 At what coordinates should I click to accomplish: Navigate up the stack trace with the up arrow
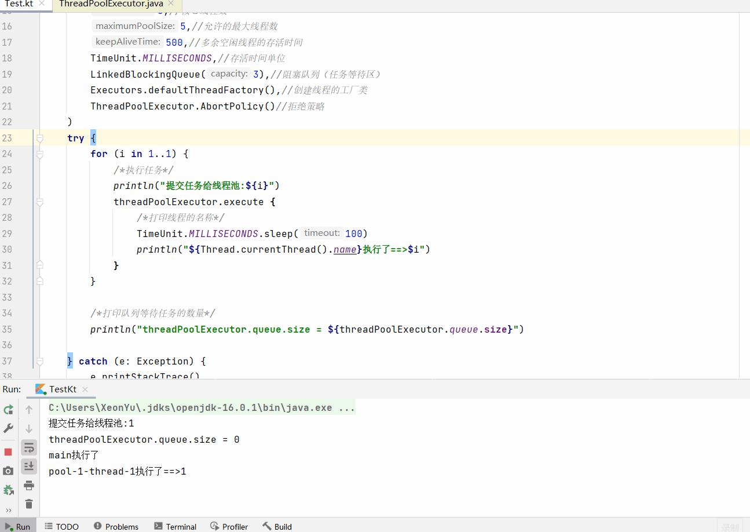point(29,410)
